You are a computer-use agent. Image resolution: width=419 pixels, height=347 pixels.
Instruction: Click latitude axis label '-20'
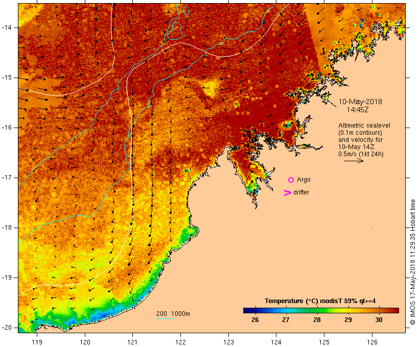[x=7, y=328]
